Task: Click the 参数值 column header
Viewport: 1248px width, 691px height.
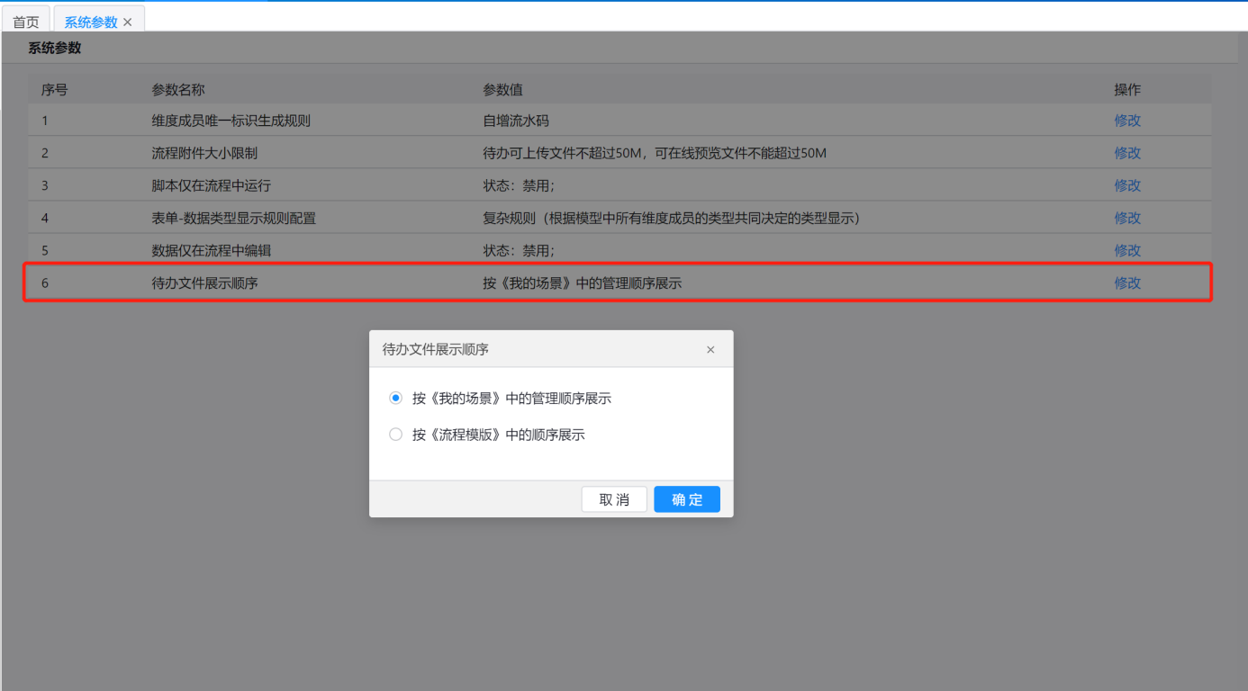Action: point(502,90)
